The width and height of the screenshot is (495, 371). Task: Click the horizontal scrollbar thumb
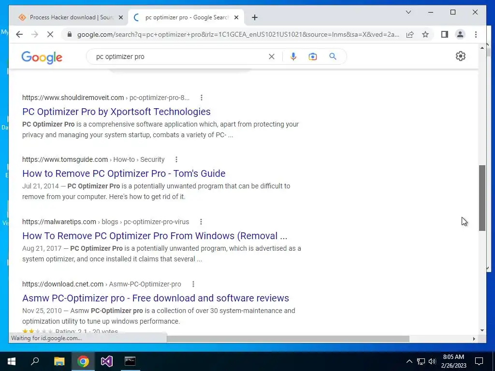pyautogui.click(x=288, y=339)
